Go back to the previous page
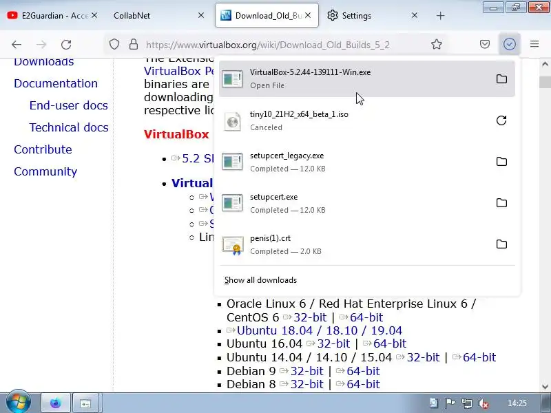This screenshot has height=413, width=551. 17,44
